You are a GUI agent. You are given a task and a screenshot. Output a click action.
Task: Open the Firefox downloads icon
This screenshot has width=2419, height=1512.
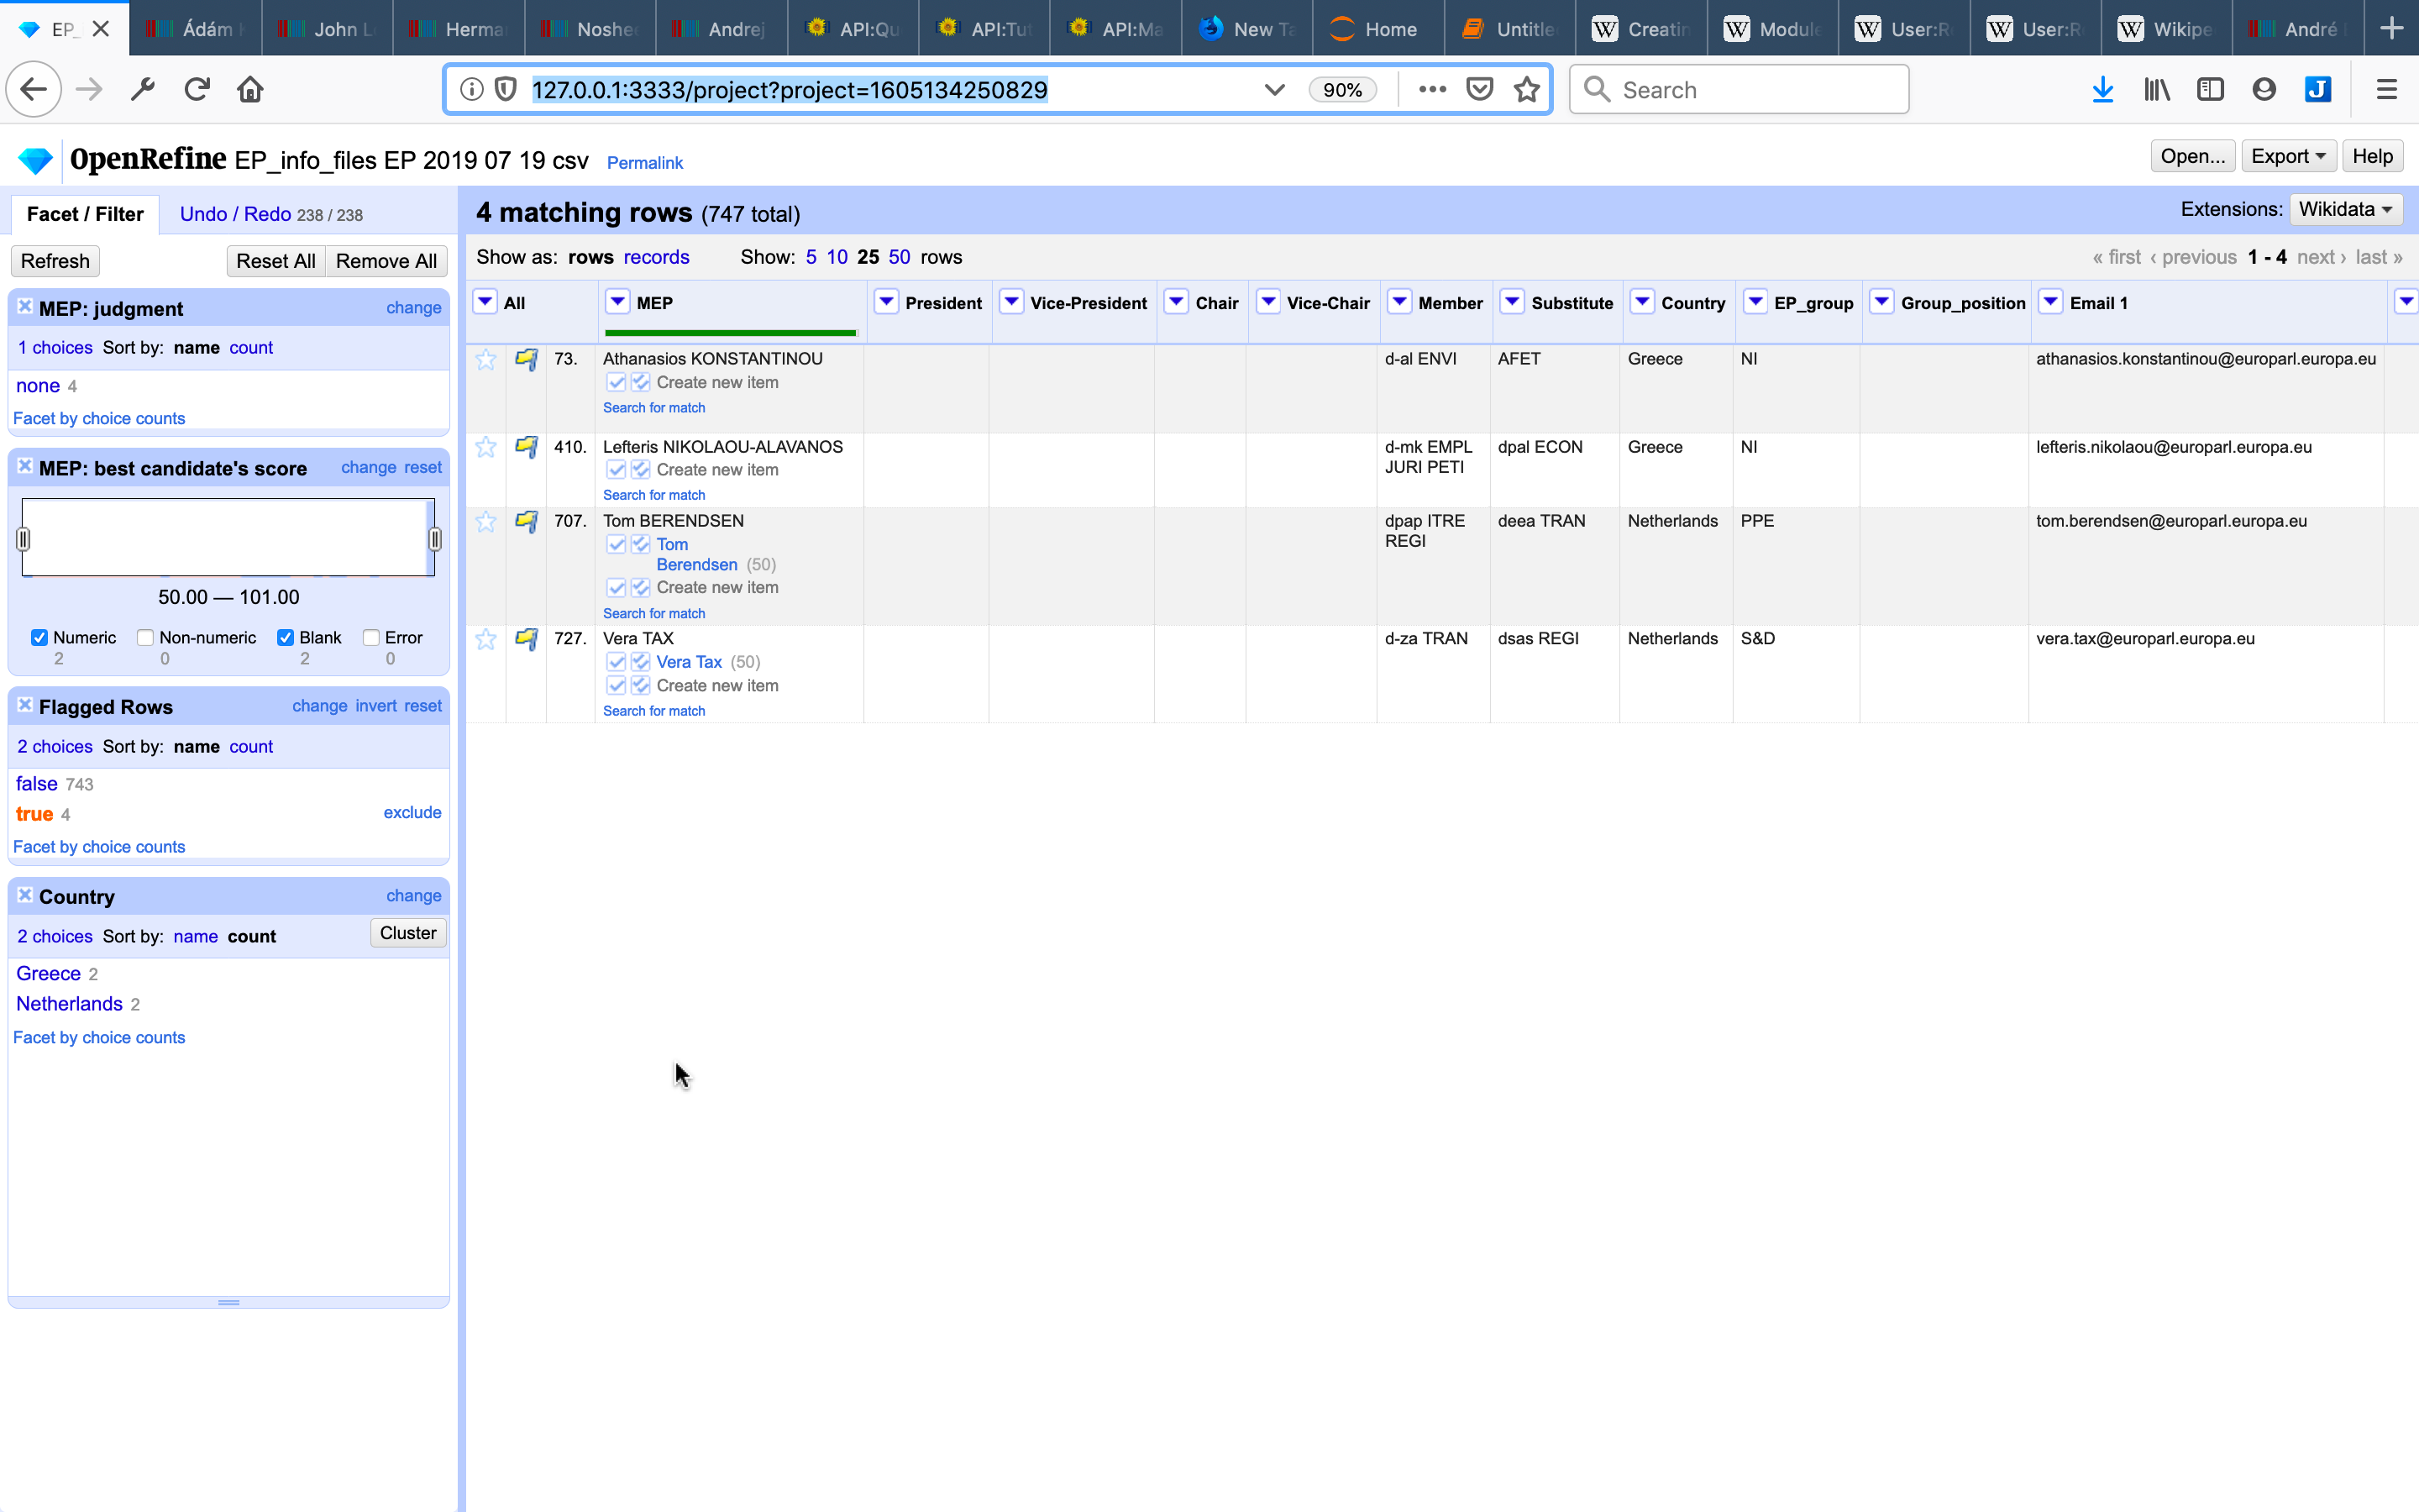click(x=2102, y=90)
